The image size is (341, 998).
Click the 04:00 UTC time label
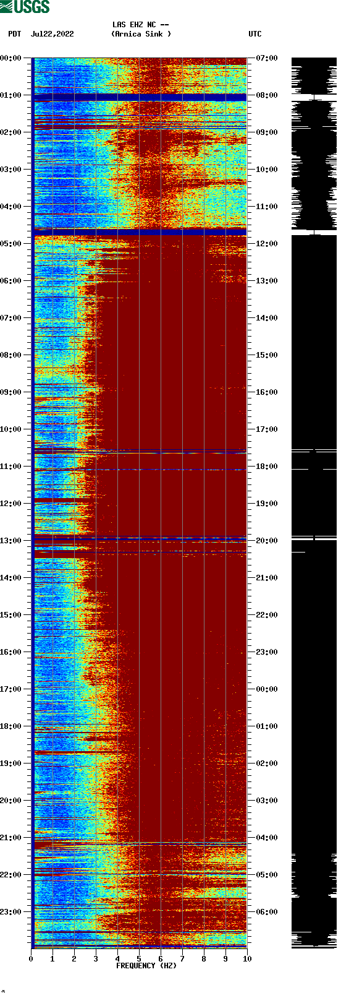tap(267, 838)
